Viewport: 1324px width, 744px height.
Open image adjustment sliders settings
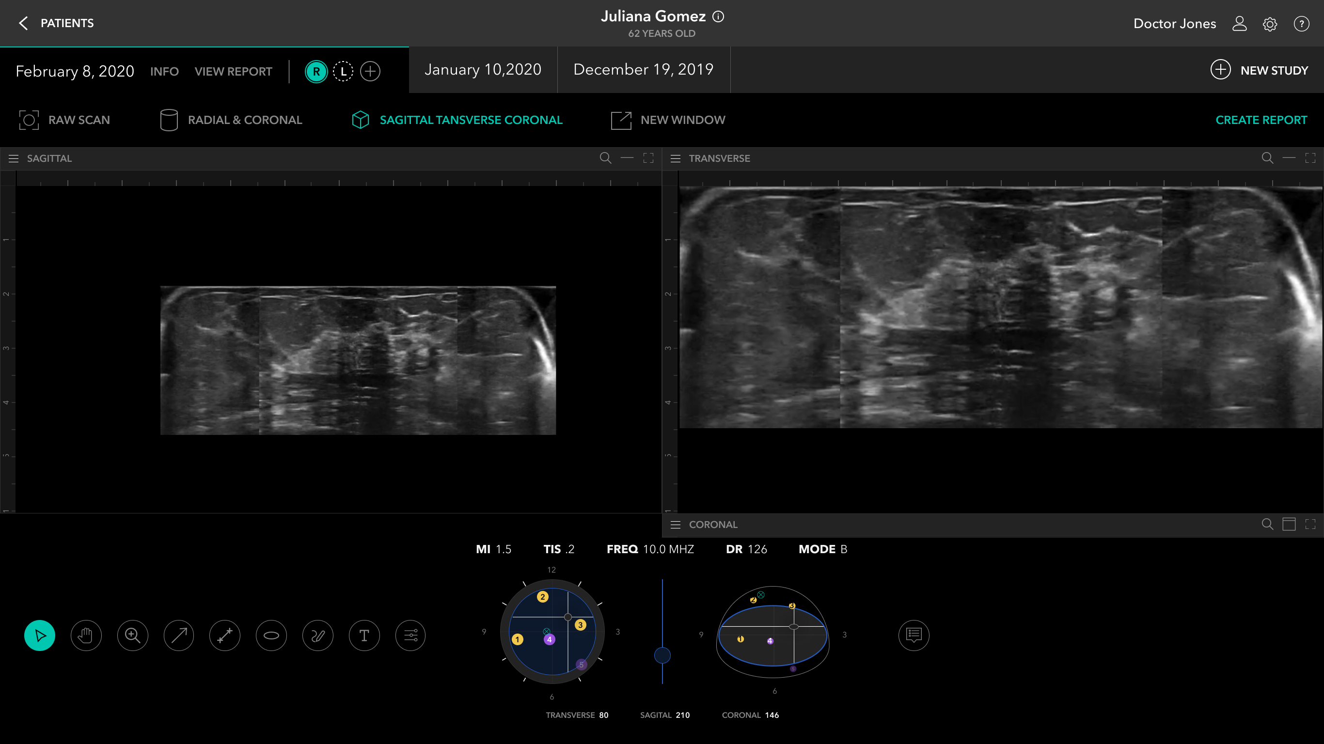[410, 635]
